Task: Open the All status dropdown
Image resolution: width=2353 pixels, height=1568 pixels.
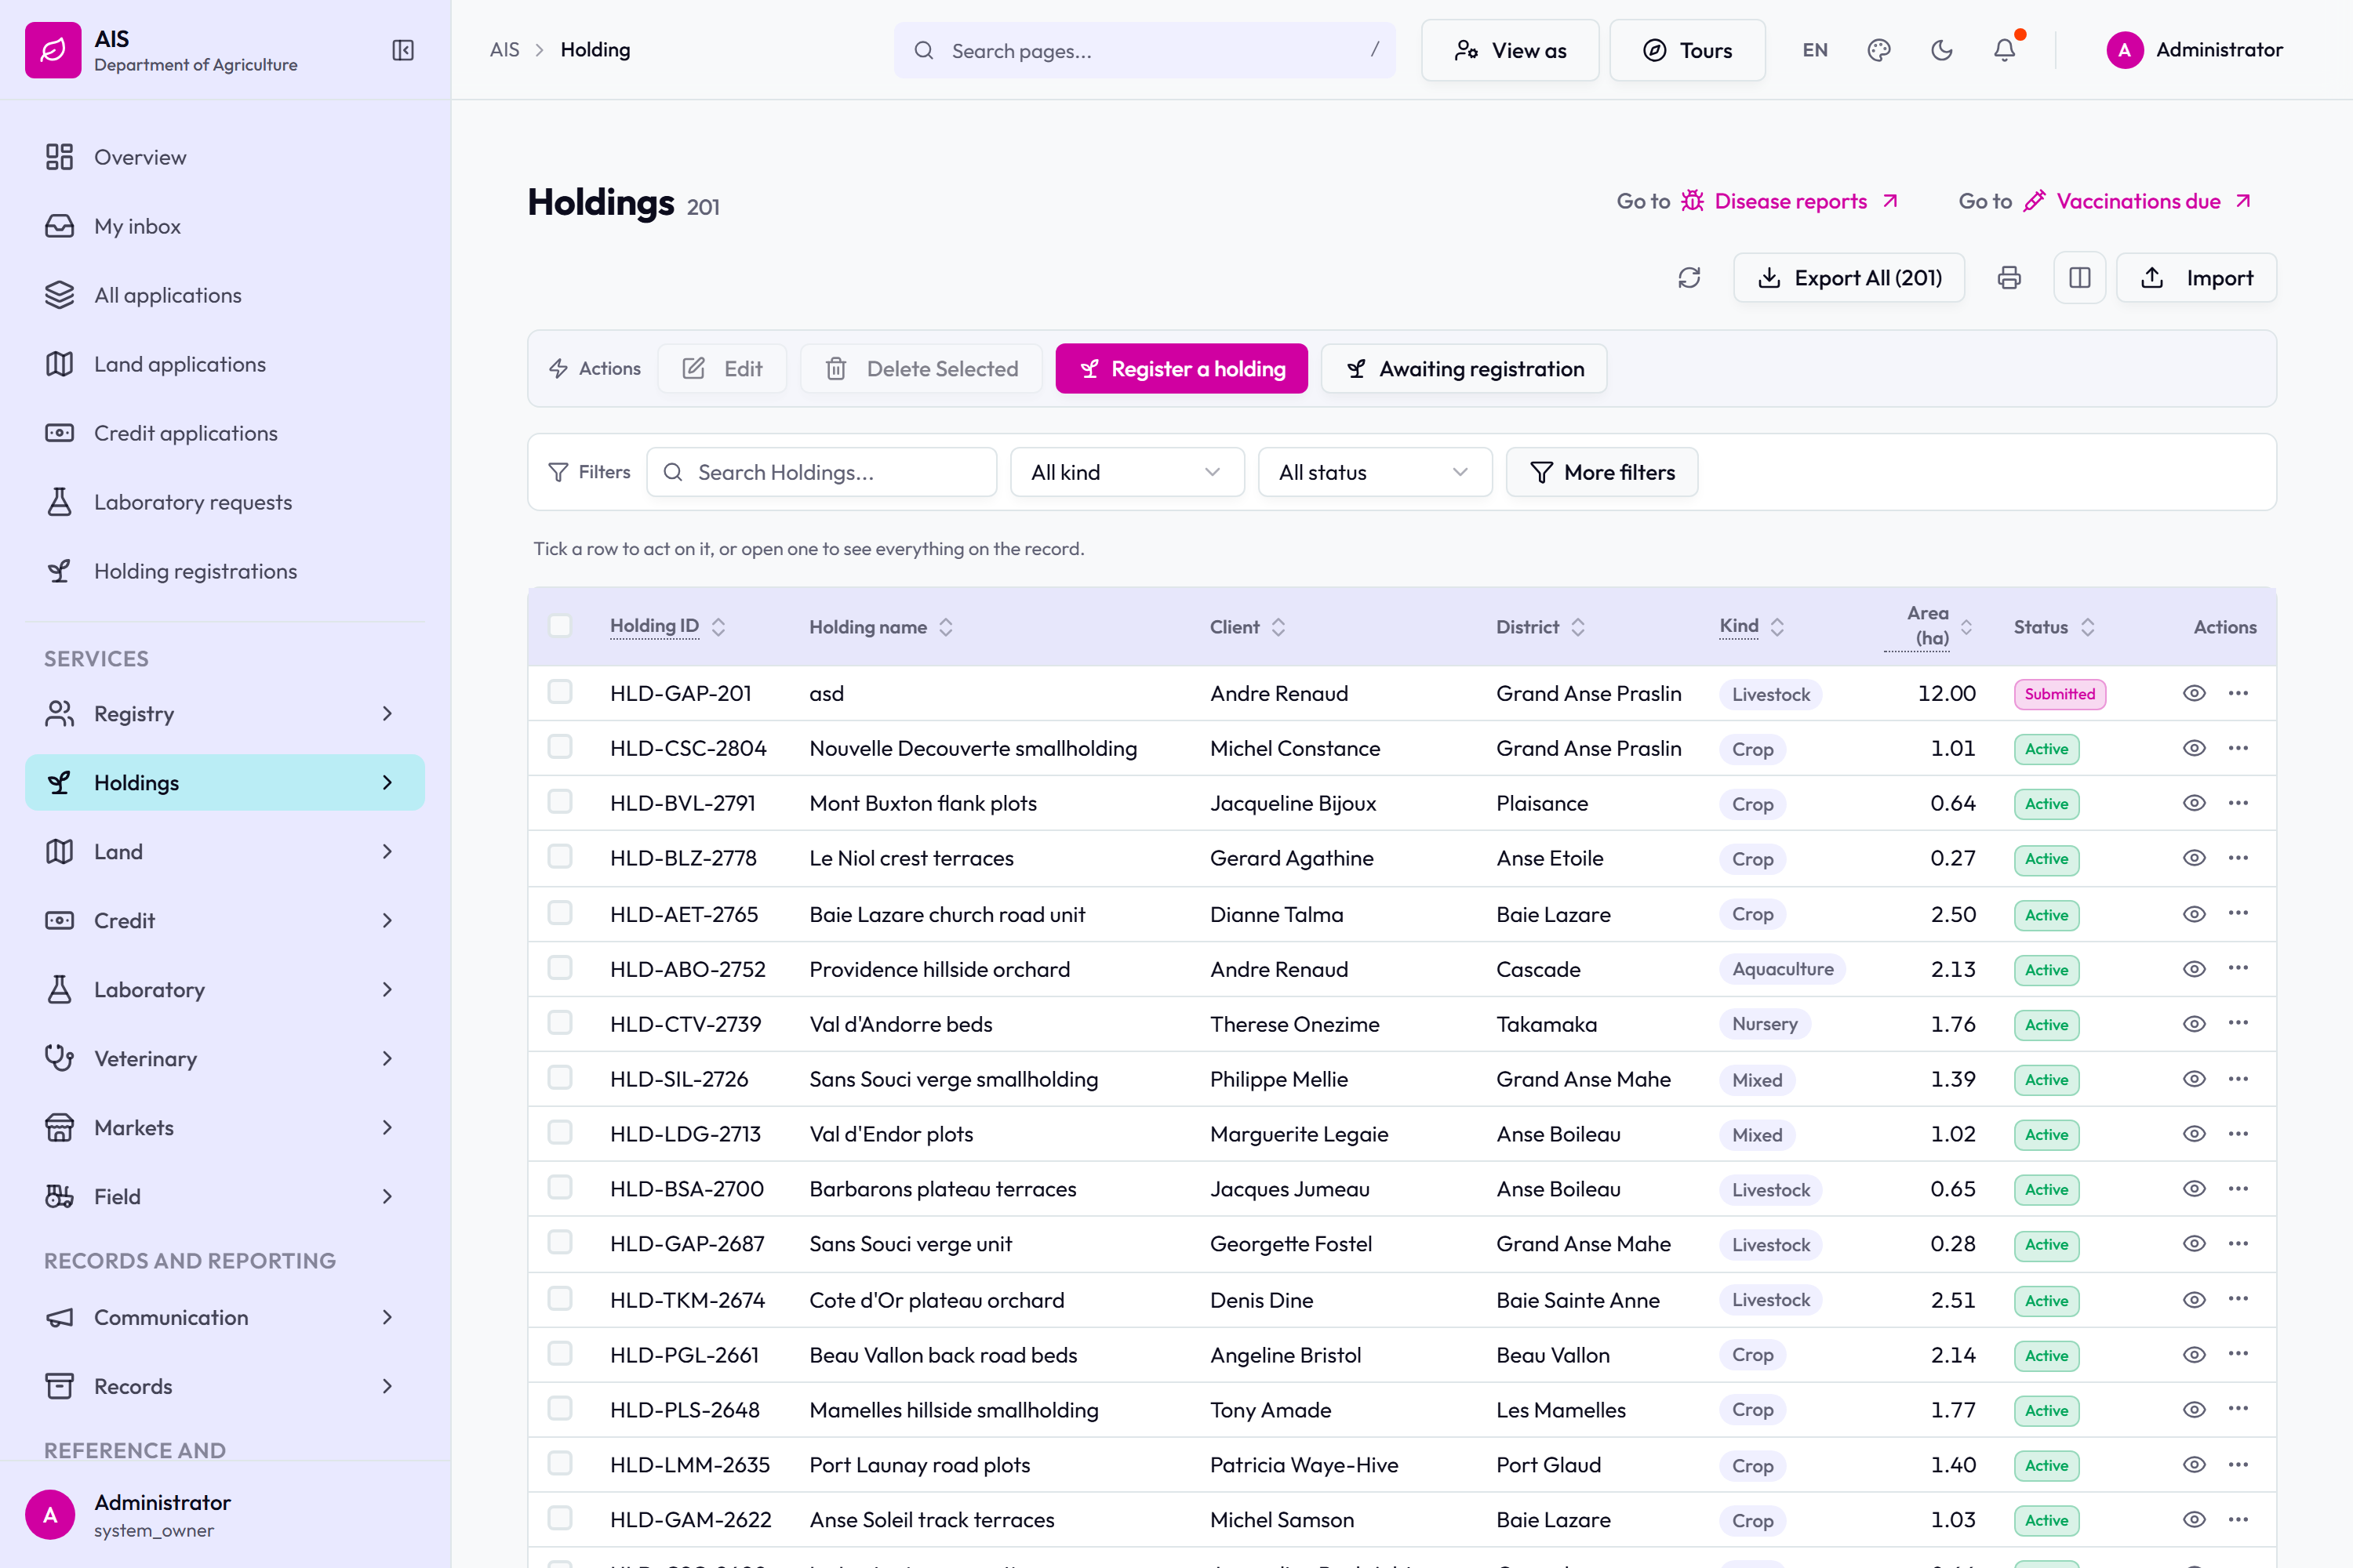Action: point(1375,472)
